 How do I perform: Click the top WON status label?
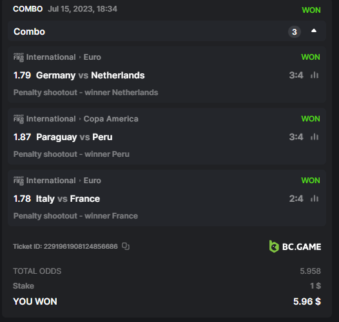pyautogui.click(x=311, y=10)
